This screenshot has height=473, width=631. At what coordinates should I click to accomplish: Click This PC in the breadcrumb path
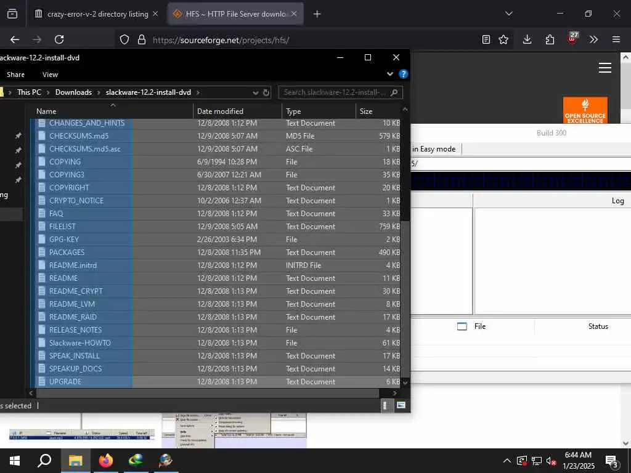tap(30, 92)
